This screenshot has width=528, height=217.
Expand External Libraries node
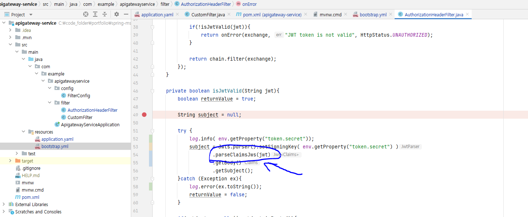pos(4,204)
